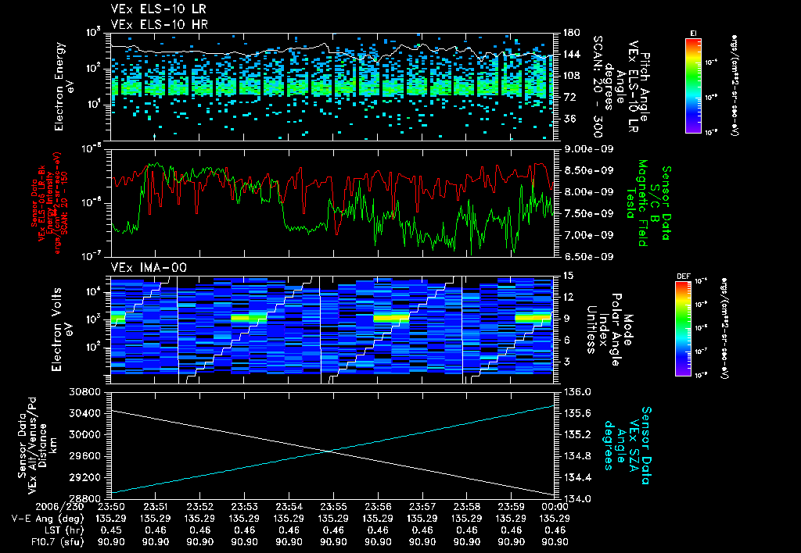The height and width of the screenshot is (553, 801).
Task: Click the 00:00 time axis label
Action: [555, 507]
